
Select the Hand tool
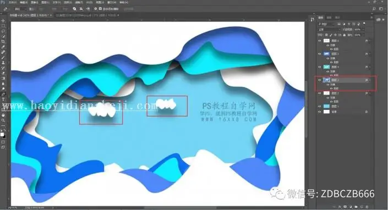(3, 115)
